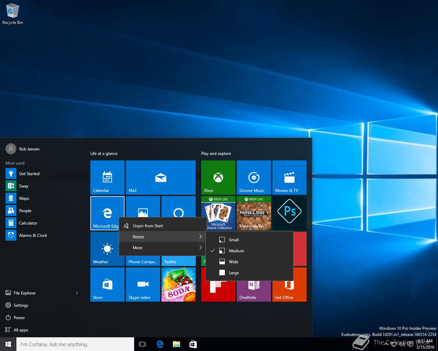Click the Play and explore group header
This screenshot has height=351, width=438.
click(x=216, y=154)
